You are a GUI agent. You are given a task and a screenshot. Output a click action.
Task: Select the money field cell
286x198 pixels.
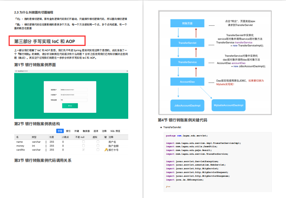pyautogui.click(x=20, y=146)
